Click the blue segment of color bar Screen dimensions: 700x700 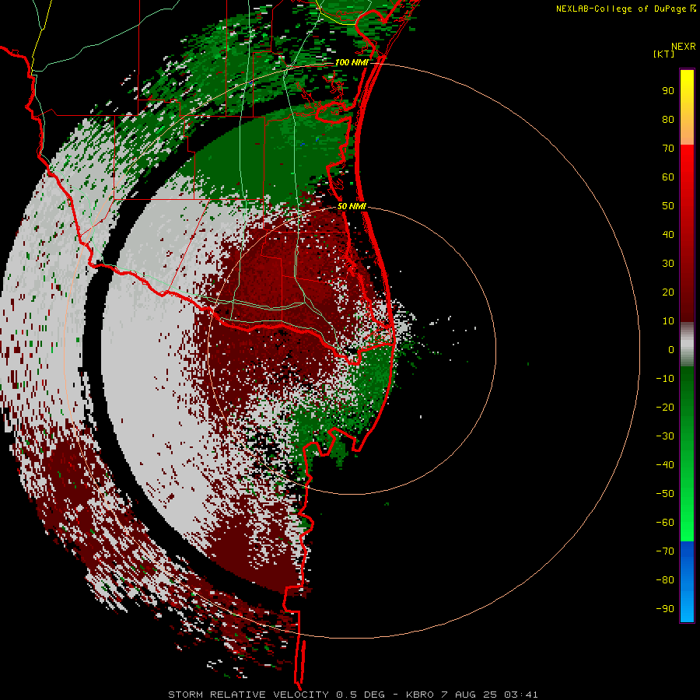[687, 582]
